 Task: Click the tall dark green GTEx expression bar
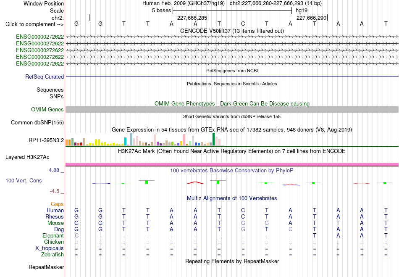coord(213,139)
